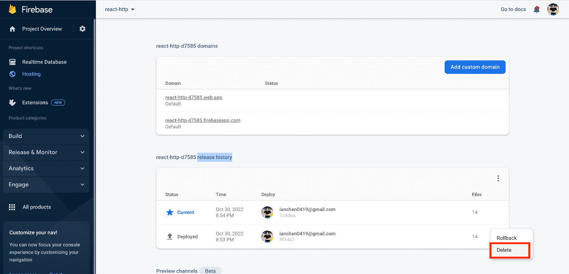Open the user account avatar
The height and width of the screenshot is (274, 569).
tap(553, 9)
